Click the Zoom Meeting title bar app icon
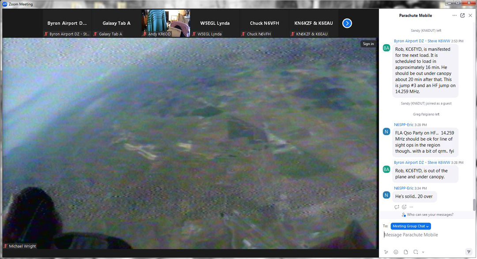 coord(4,4)
